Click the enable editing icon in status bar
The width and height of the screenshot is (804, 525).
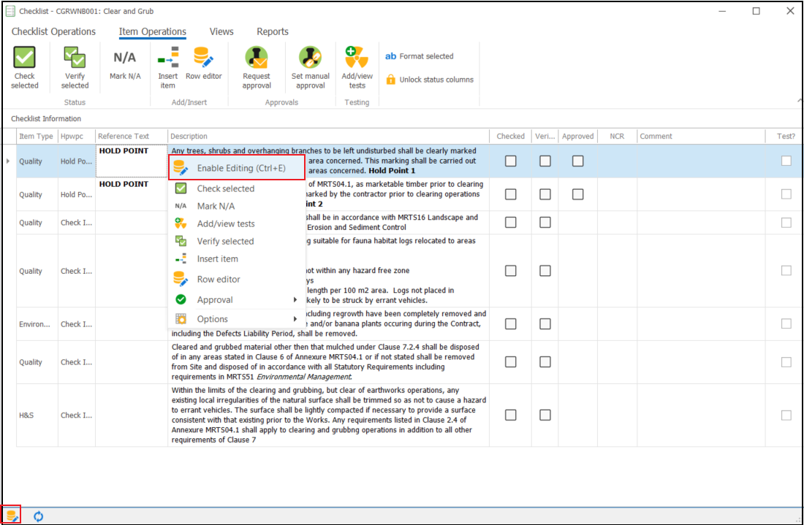(12, 516)
